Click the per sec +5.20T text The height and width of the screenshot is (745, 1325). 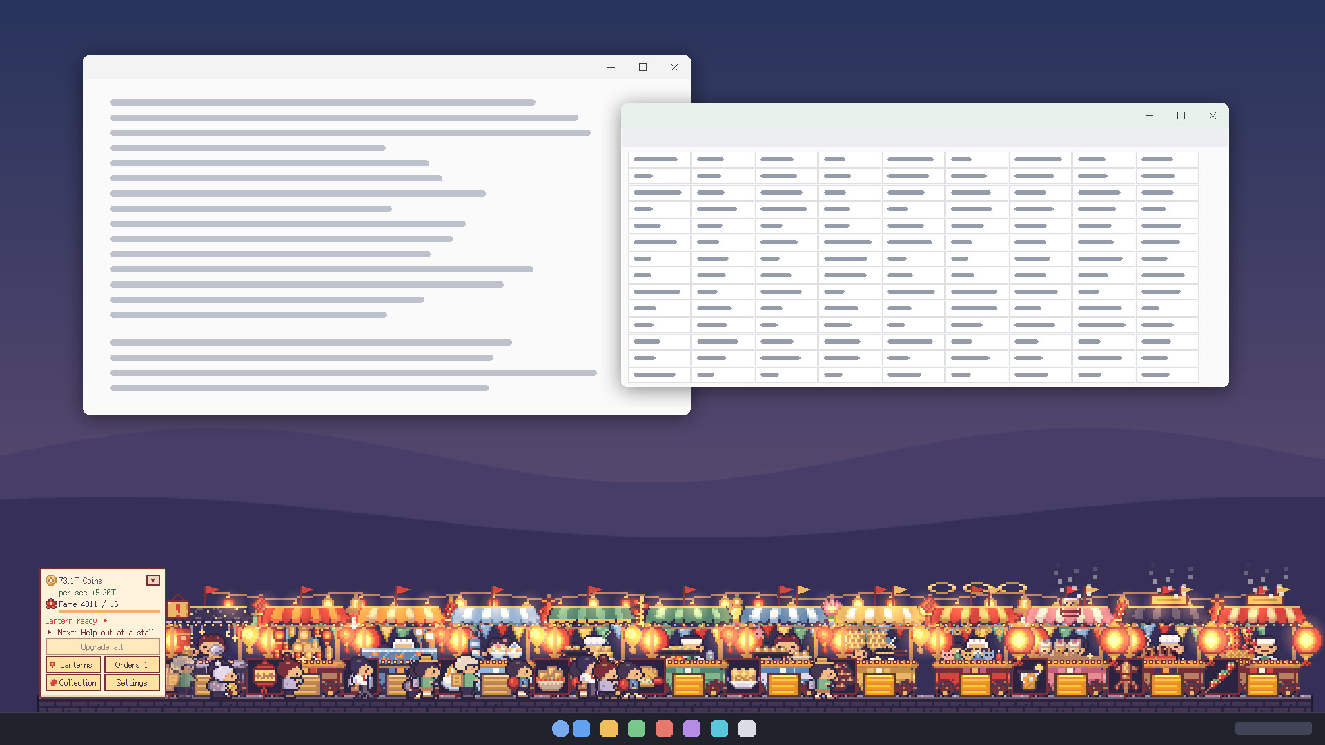[x=87, y=592]
